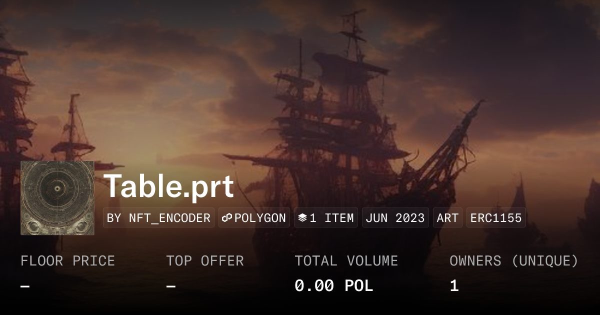
Task: Select the POLYGON chain text label
Action: tap(260, 218)
